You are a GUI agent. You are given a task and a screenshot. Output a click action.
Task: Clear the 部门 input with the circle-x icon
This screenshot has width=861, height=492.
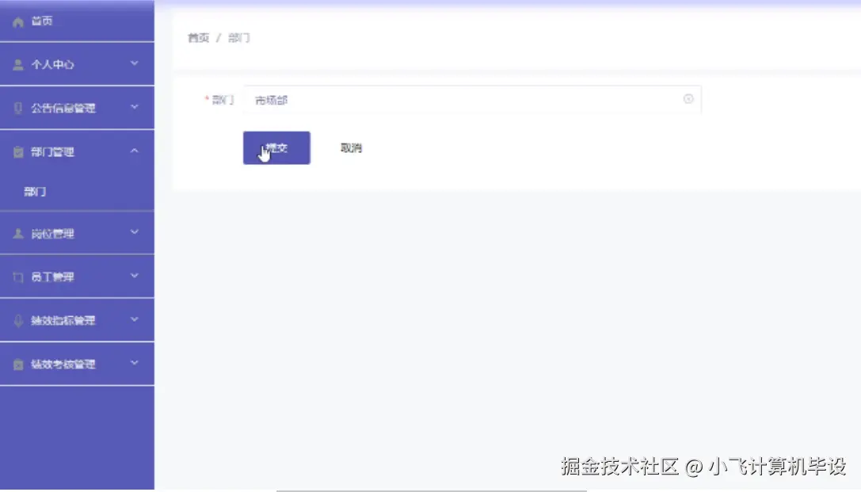click(x=688, y=99)
